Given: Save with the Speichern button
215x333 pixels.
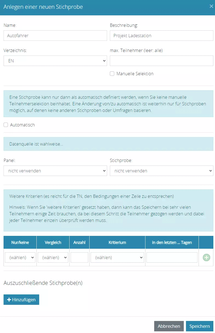Looking at the screenshot, I should (199, 326).
